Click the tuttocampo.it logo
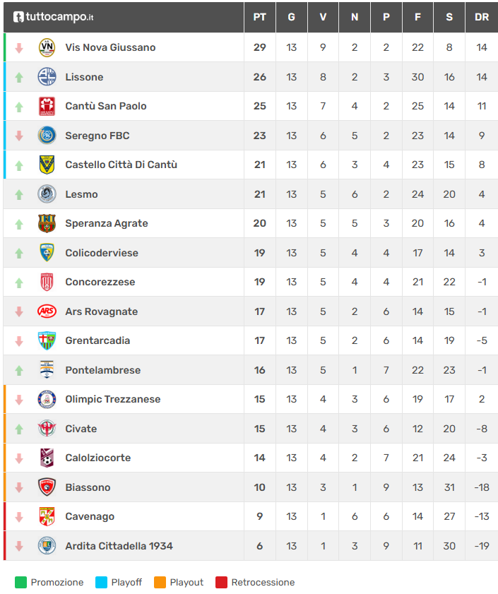This screenshot has width=498, height=594. click(54, 17)
